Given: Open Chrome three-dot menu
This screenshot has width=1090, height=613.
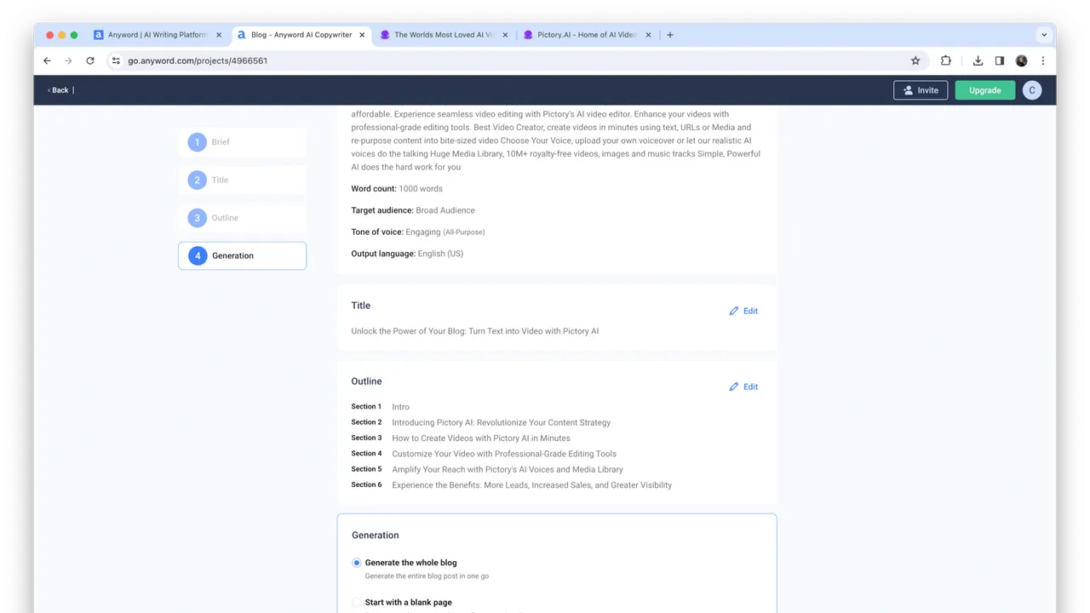Looking at the screenshot, I should 1043,60.
